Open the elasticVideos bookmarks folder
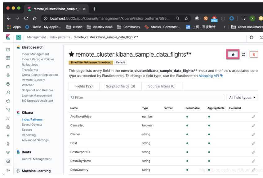263x178 pixels. [x=100, y=27]
